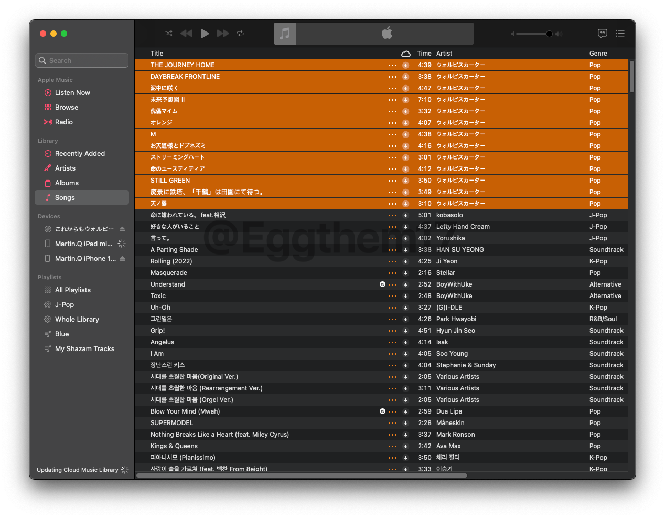Screen dimensions: 665x518
Task: Download Blow Your Mind (Mwah)
Action: pos(405,411)
